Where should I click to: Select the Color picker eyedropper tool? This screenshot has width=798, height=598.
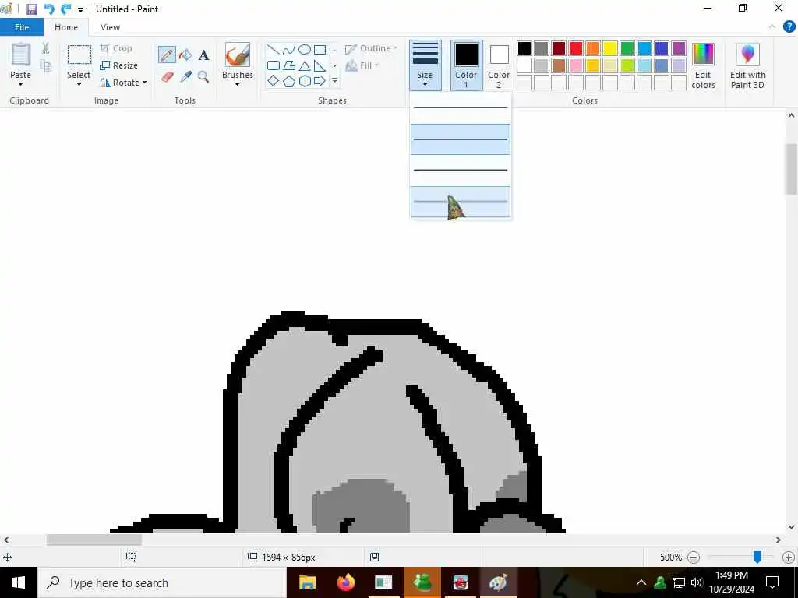coord(185,77)
